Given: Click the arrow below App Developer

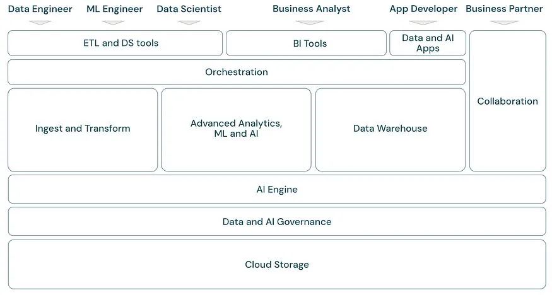Looking at the screenshot, I should pos(423,23).
